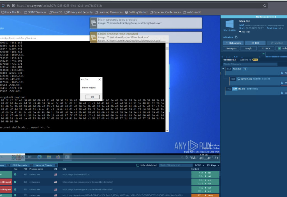Click the conhost.exe process icon
The height and width of the screenshot is (197, 287).
click(238, 79)
